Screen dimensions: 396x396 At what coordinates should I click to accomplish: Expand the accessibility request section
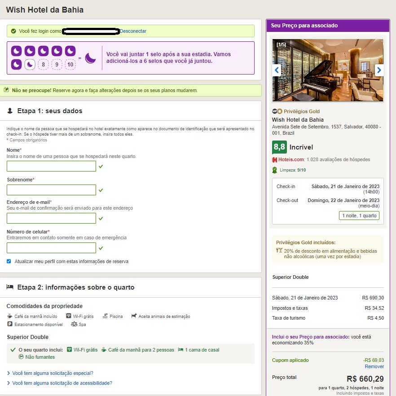(60, 383)
